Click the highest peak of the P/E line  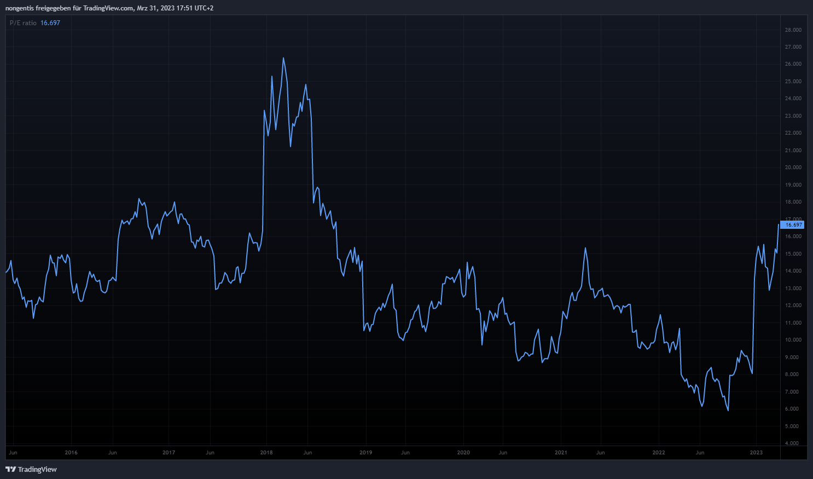pyautogui.click(x=283, y=58)
